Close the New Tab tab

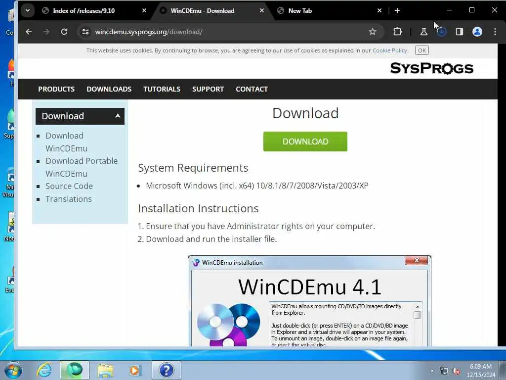click(x=379, y=10)
